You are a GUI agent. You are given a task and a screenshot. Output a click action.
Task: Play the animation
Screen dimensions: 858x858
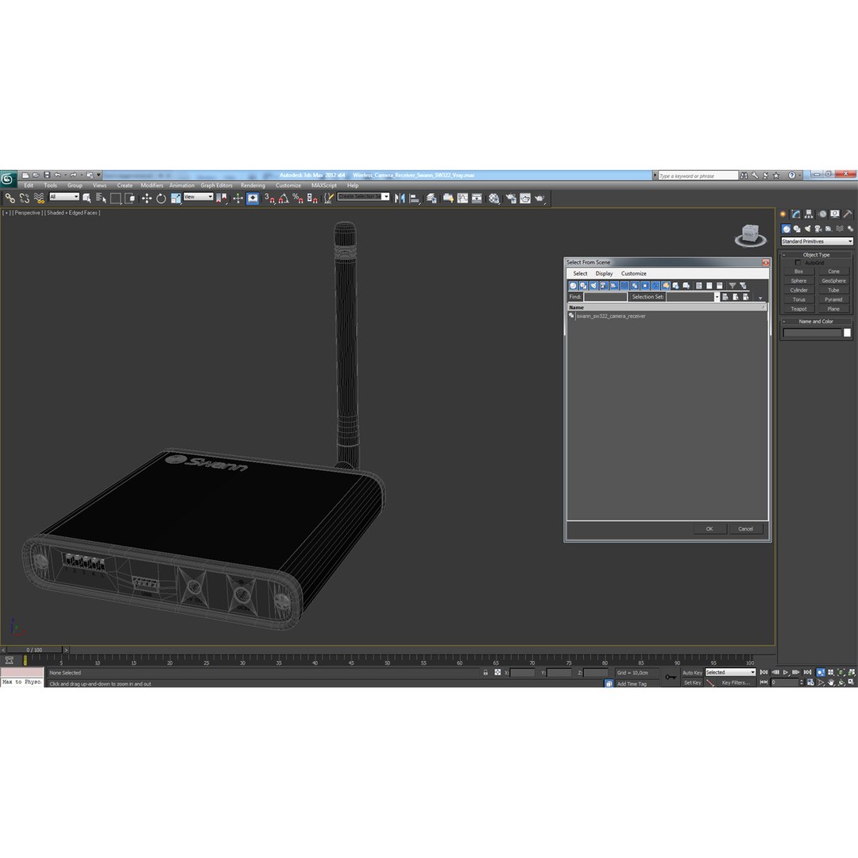coord(786,673)
